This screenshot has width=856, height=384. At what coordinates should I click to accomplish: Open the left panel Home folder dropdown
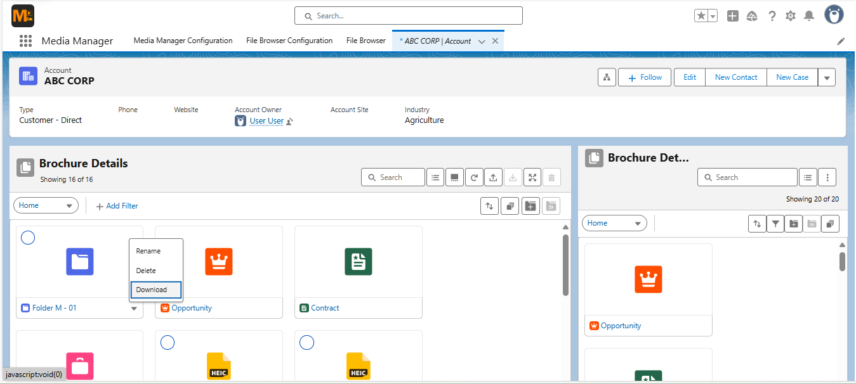click(x=46, y=205)
